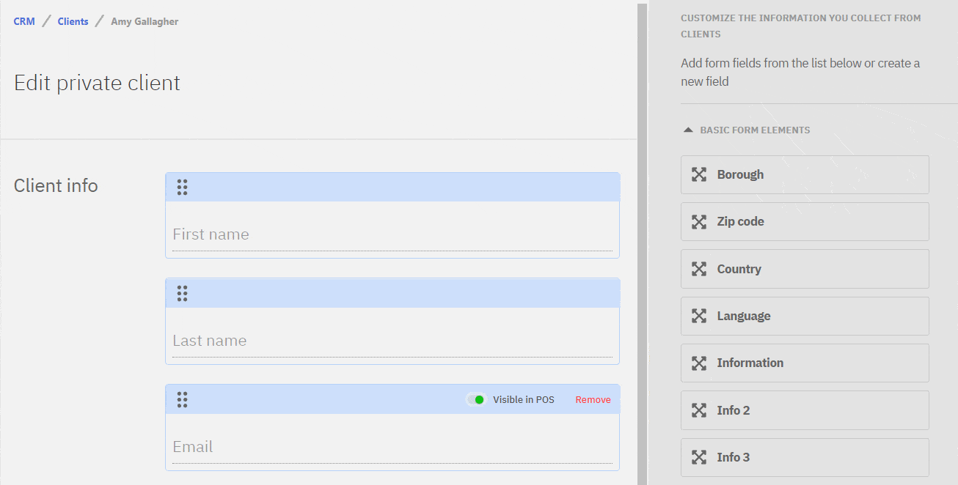Click the move icon beside Info 3
This screenshot has height=485, width=958.
(x=699, y=458)
